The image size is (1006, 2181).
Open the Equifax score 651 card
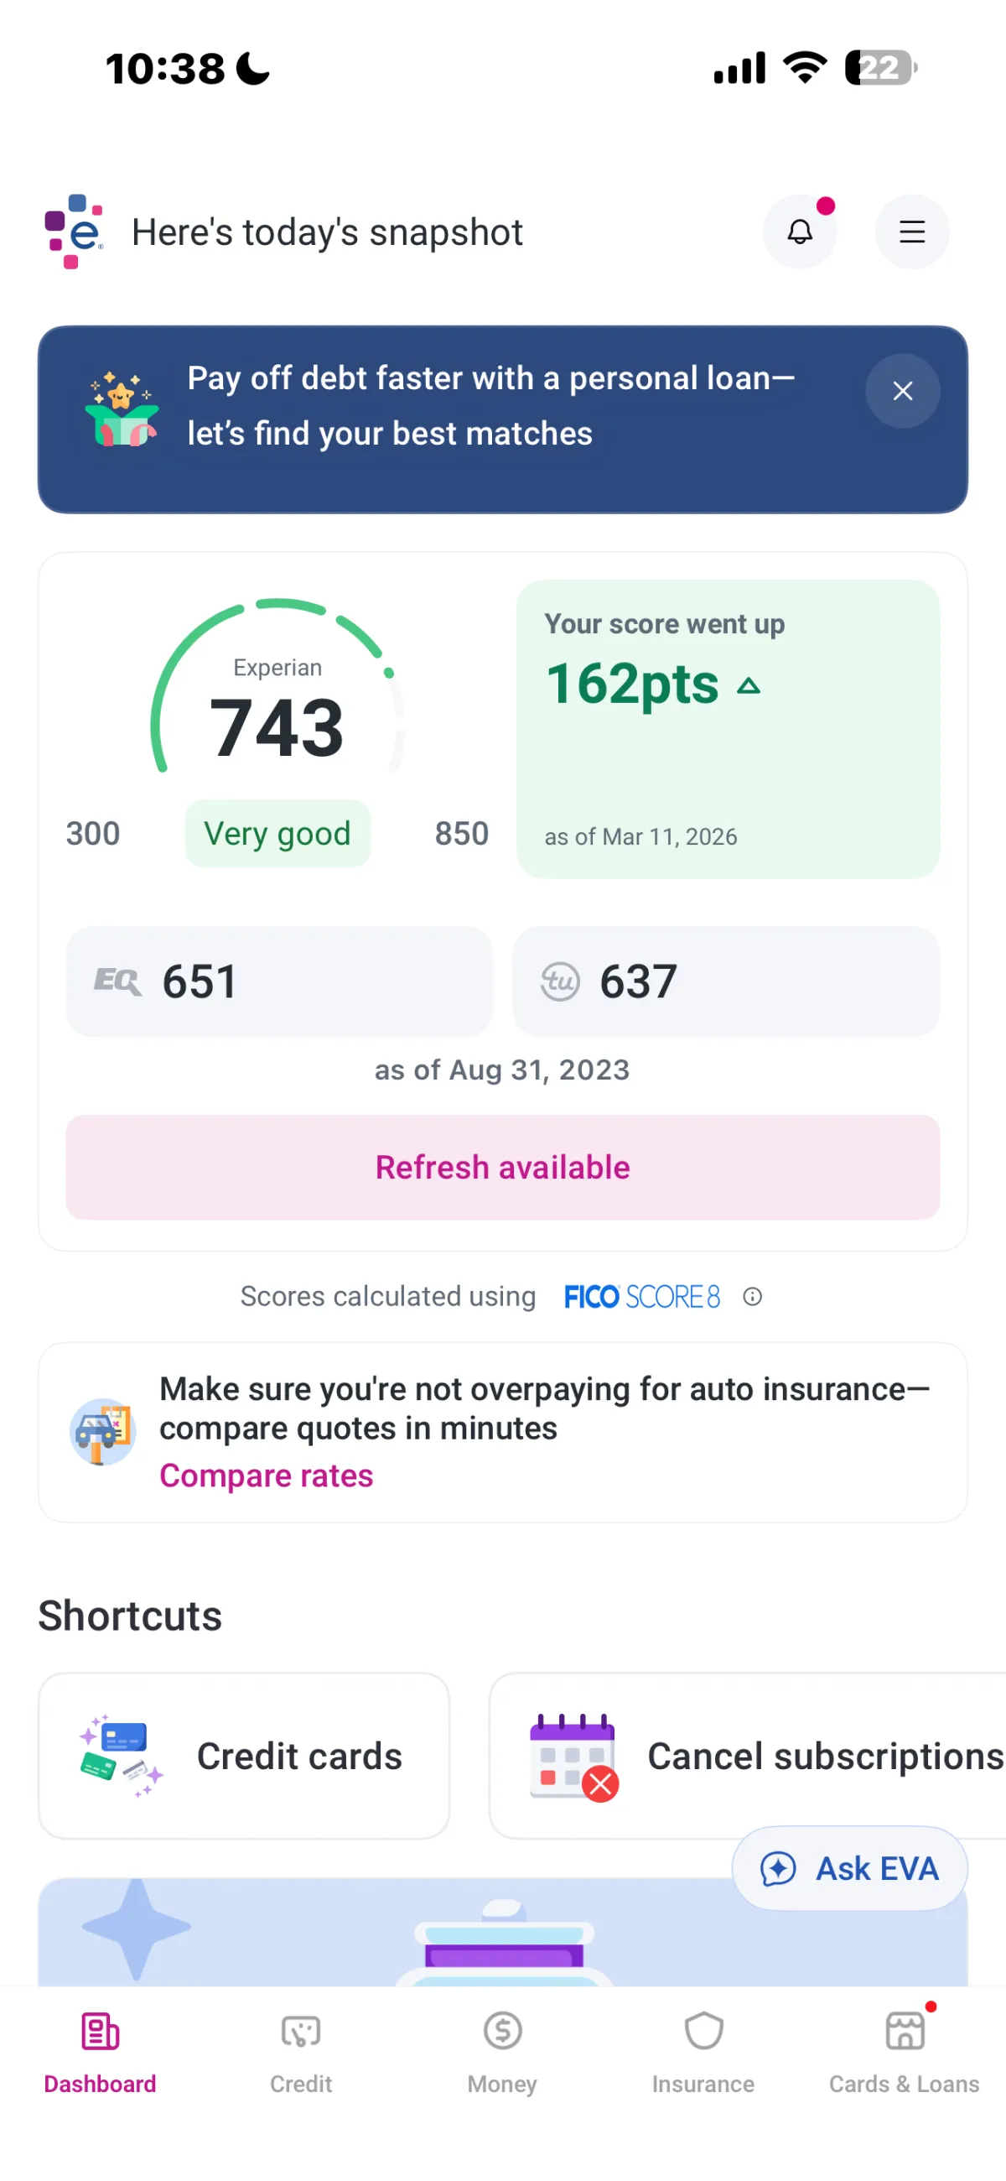278,981
